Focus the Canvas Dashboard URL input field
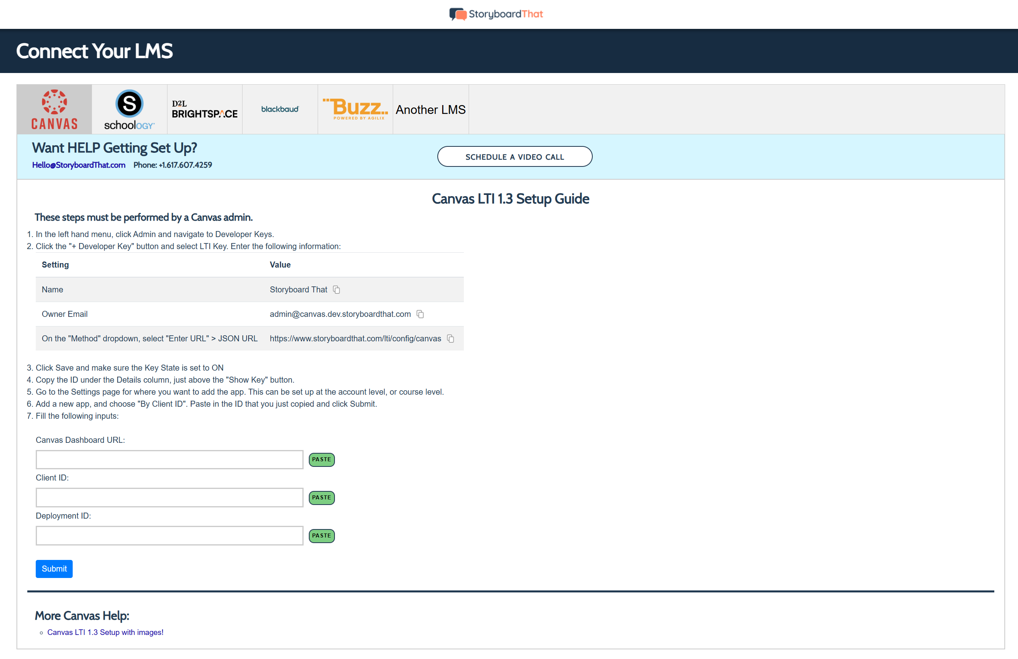 pyautogui.click(x=169, y=460)
